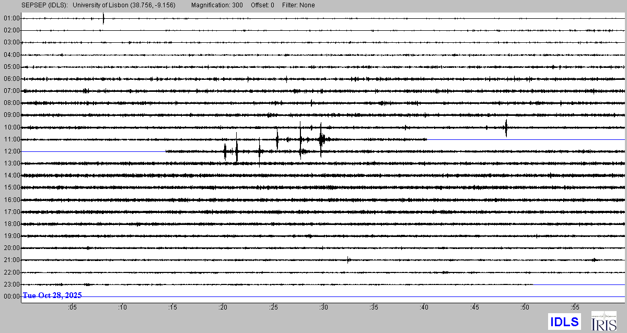
Task: Select the 'Tue Oct 28, 2025' date label
Action: [x=52, y=295]
